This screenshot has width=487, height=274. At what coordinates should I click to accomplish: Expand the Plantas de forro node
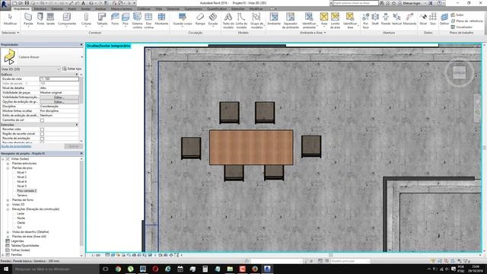(8, 200)
